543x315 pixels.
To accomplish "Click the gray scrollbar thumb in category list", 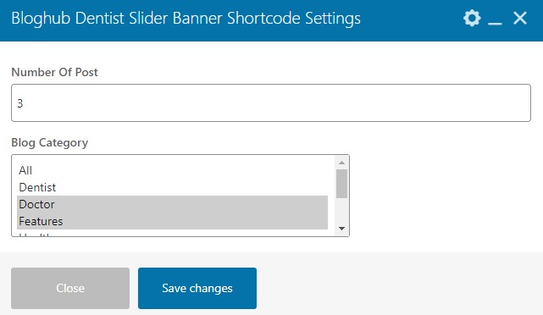I will pyautogui.click(x=341, y=184).
